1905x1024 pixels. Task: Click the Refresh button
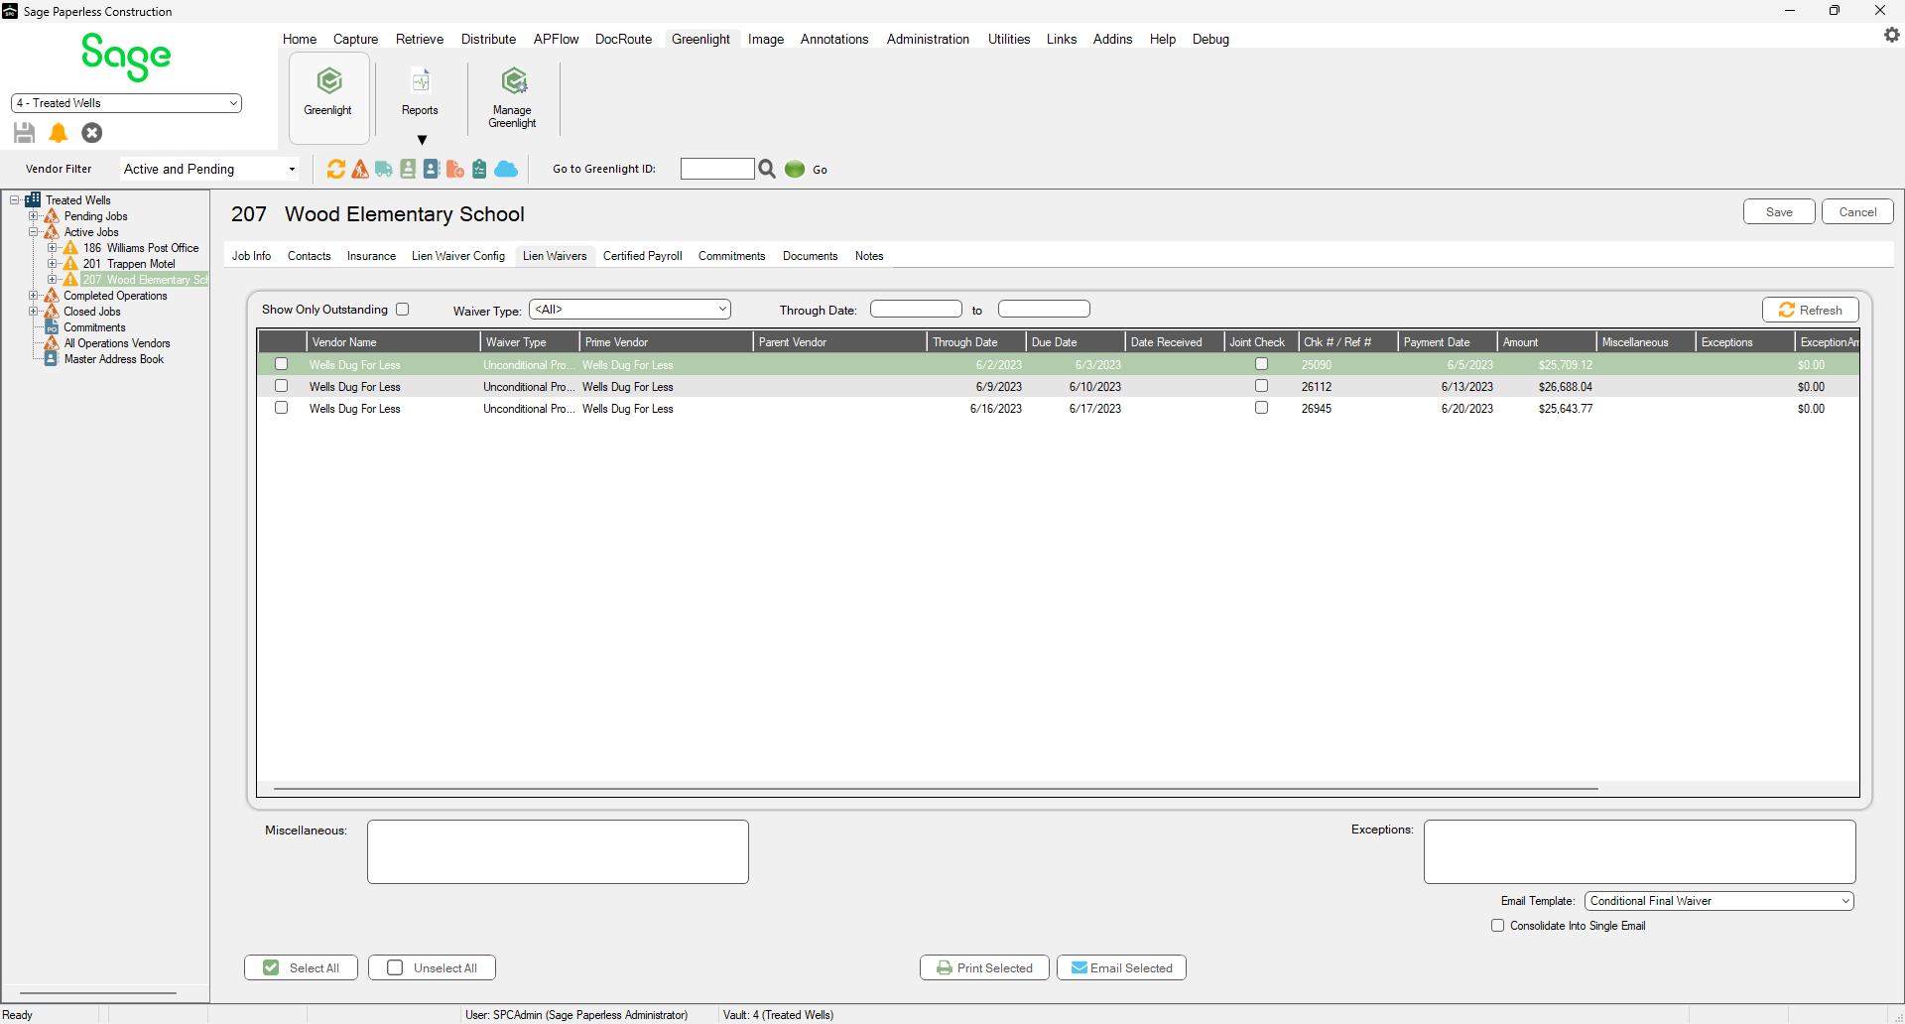coord(1811,310)
